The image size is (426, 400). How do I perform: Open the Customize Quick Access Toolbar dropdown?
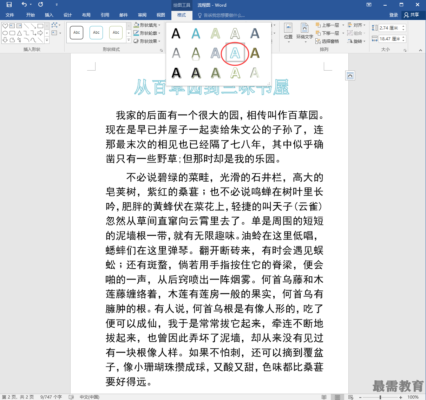57,5
